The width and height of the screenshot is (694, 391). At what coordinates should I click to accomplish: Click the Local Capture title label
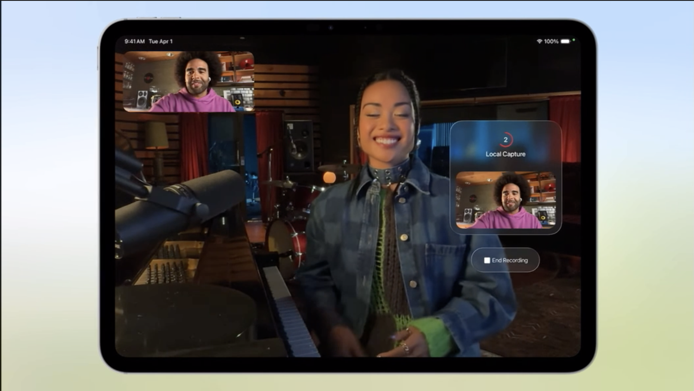[505, 154]
